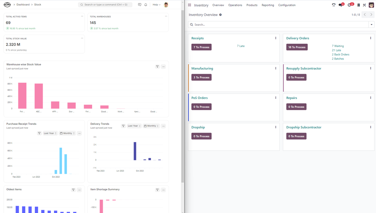Click the Odoo Inventory search field
Viewport: 376px width, 213px height.
[x=278, y=25]
